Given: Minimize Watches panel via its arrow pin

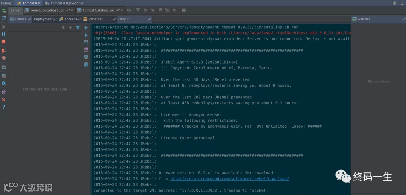Looking at the screenshot, I should 404,19.
